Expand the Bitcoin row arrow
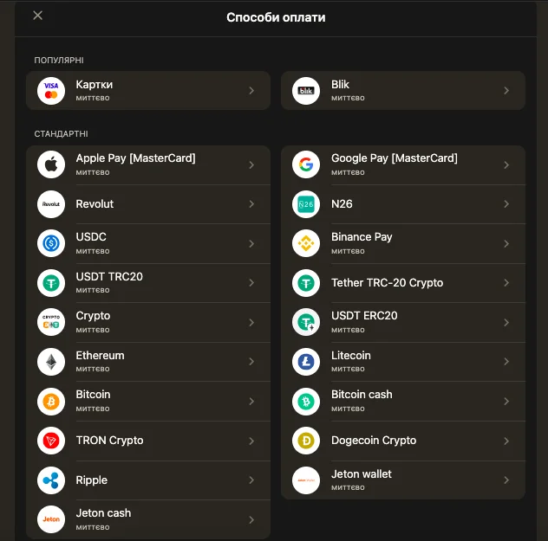Viewport: 548px width, 541px height. (x=251, y=402)
